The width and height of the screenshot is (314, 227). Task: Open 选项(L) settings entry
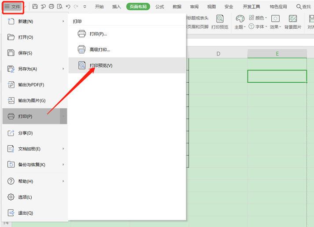click(34, 197)
